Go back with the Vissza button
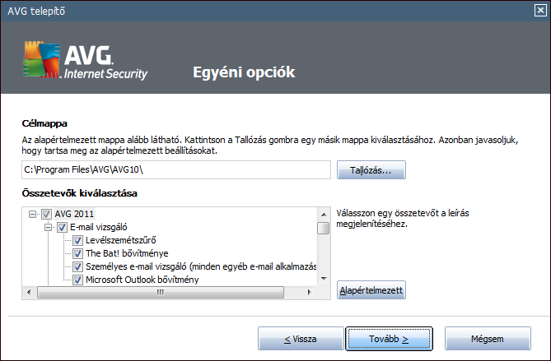The image size is (551, 361). (301, 339)
